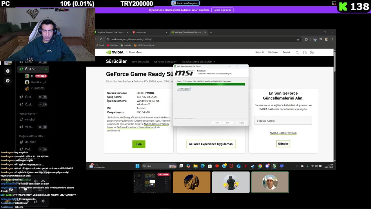Click Sürücüler in the NVIDIA top header
371x209 pixels.
click(273, 52)
